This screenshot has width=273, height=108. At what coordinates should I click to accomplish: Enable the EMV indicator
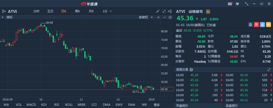coord(119,105)
